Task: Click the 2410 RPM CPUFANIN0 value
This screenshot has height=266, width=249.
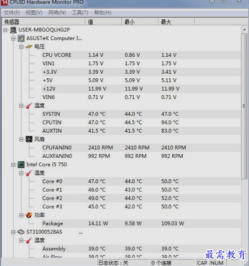Action: 101,148
